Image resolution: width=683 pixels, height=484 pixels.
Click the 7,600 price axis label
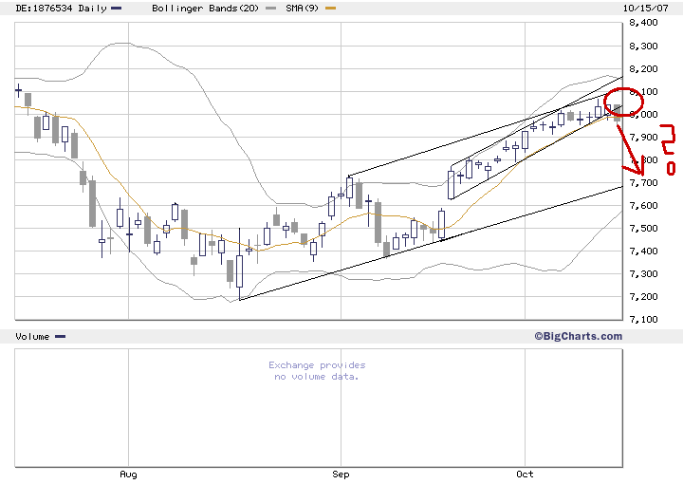point(643,206)
